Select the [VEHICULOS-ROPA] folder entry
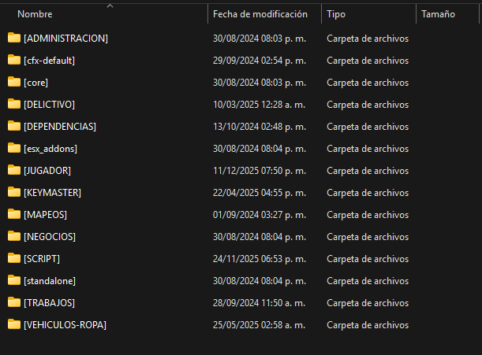 65,325
